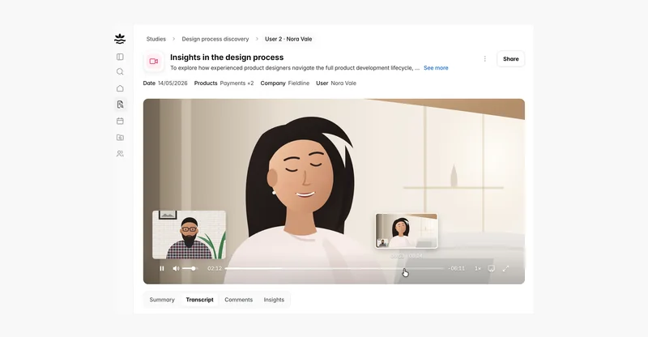
Task: Go to Studies breadcrumb
Action: click(x=156, y=39)
